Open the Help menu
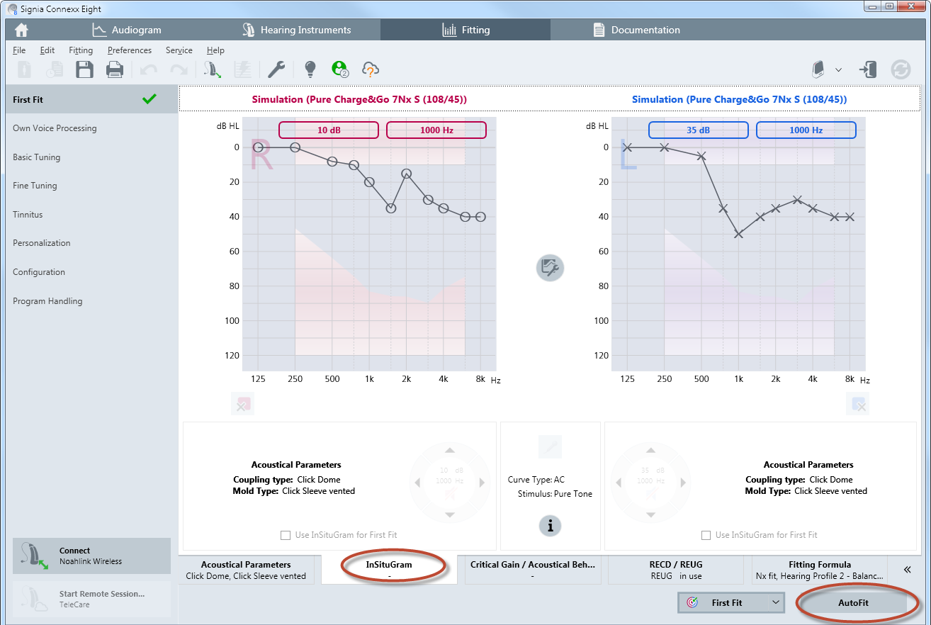 (215, 50)
